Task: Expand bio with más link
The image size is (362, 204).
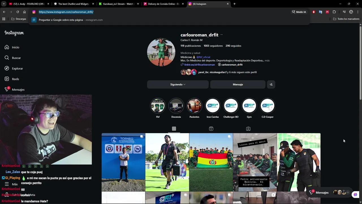Action: (x=267, y=61)
